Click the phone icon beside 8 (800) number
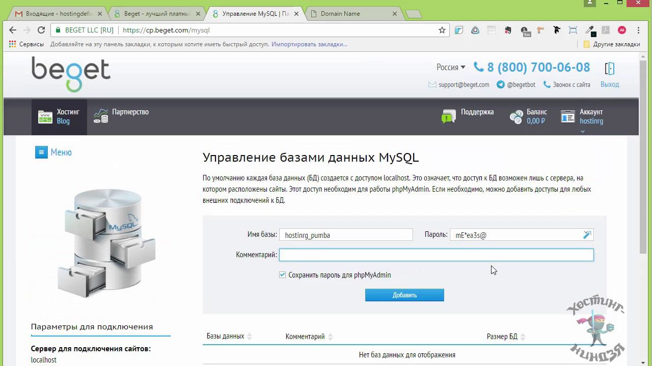The width and height of the screenshot is (652, 366). (479, 67)
